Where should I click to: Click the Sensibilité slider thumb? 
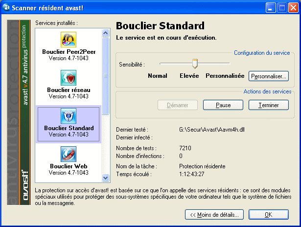tap(195, 64)
